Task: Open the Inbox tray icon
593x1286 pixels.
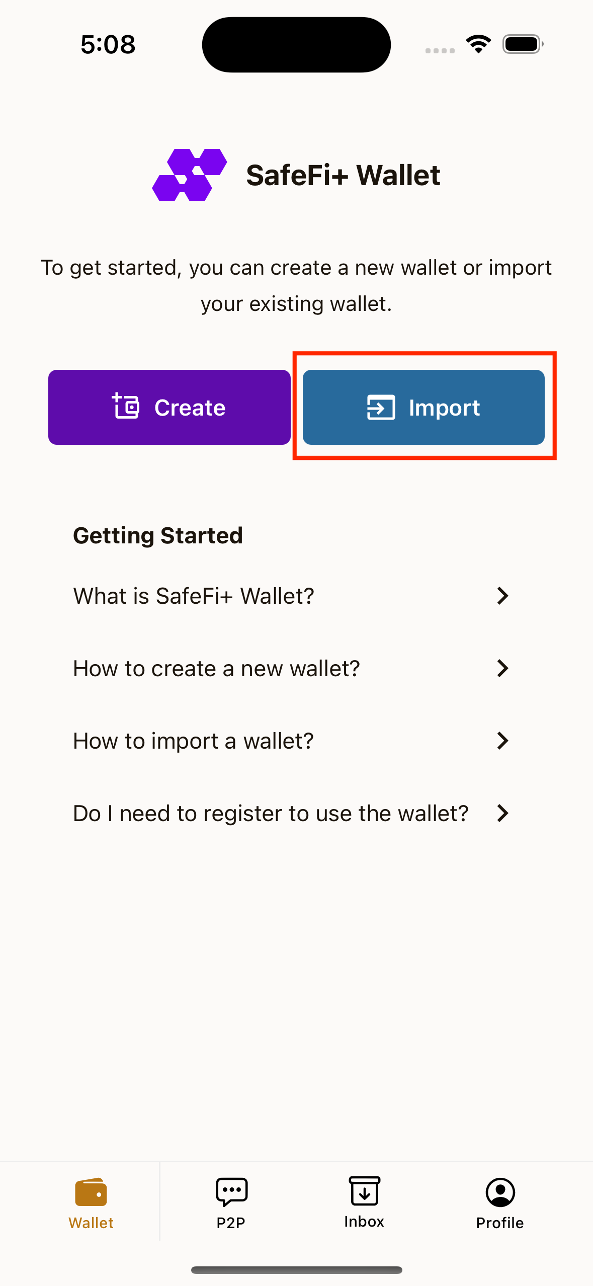Action: [364, 1190]
